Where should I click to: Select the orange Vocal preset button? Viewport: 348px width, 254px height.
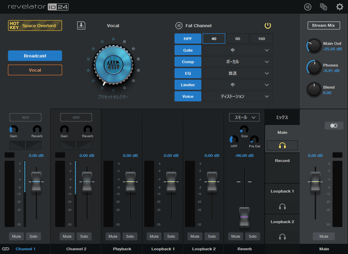(x=35, y=70)
